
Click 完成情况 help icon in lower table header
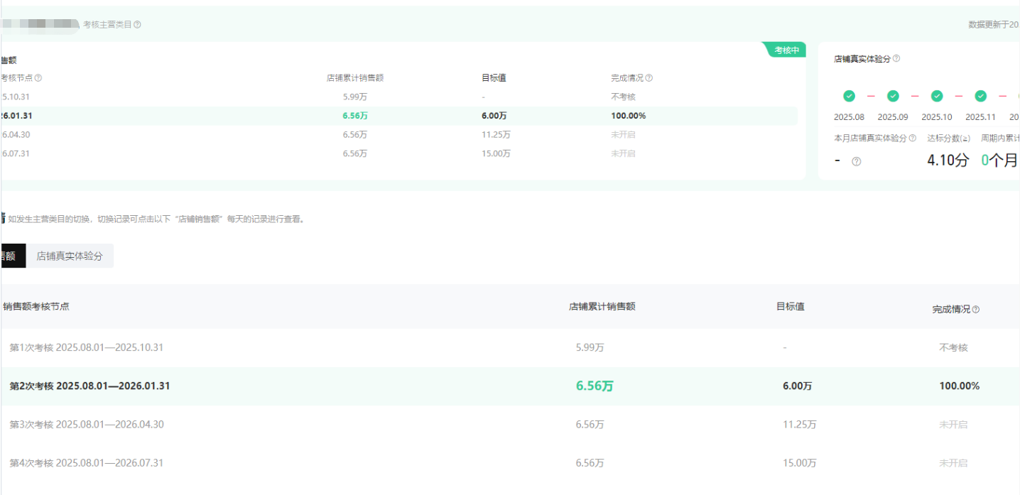[976, 310]
